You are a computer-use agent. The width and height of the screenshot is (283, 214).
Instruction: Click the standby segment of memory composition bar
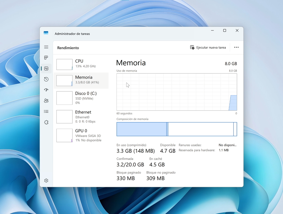(x=201, y=129)
